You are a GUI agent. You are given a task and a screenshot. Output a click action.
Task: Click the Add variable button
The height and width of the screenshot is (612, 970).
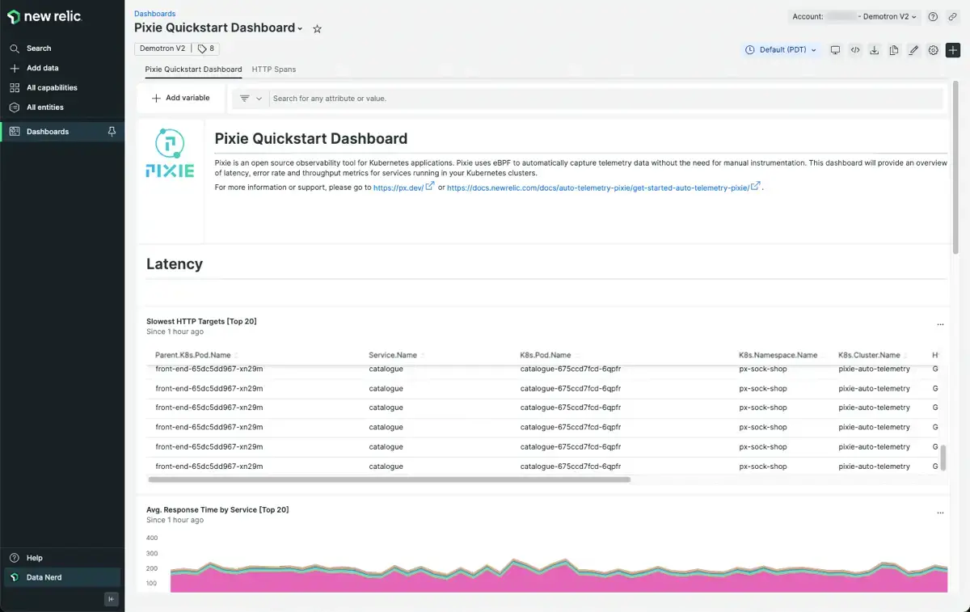180,99
